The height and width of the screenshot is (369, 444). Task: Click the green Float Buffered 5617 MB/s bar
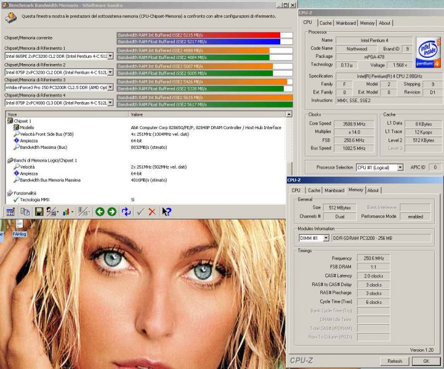pos(204,105)
